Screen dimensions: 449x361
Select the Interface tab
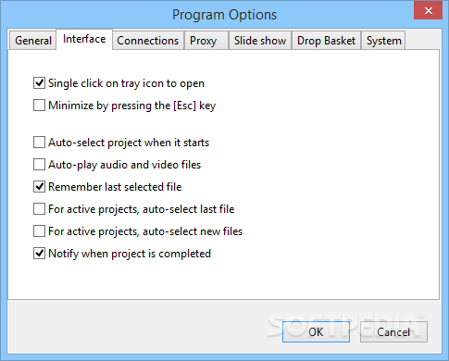pyautogui.click(x=84, y=39)
